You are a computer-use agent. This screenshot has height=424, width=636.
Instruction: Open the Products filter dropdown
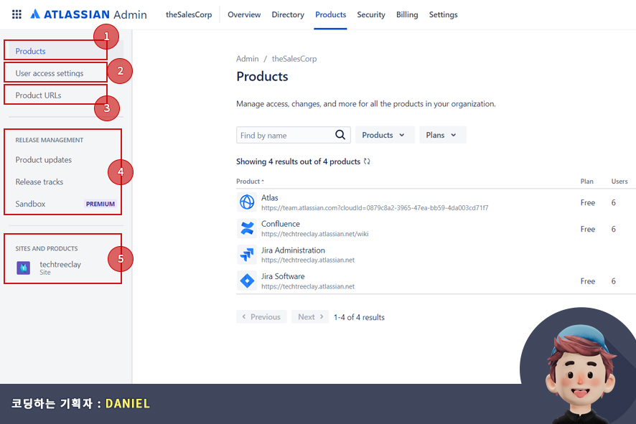point(385,135)
